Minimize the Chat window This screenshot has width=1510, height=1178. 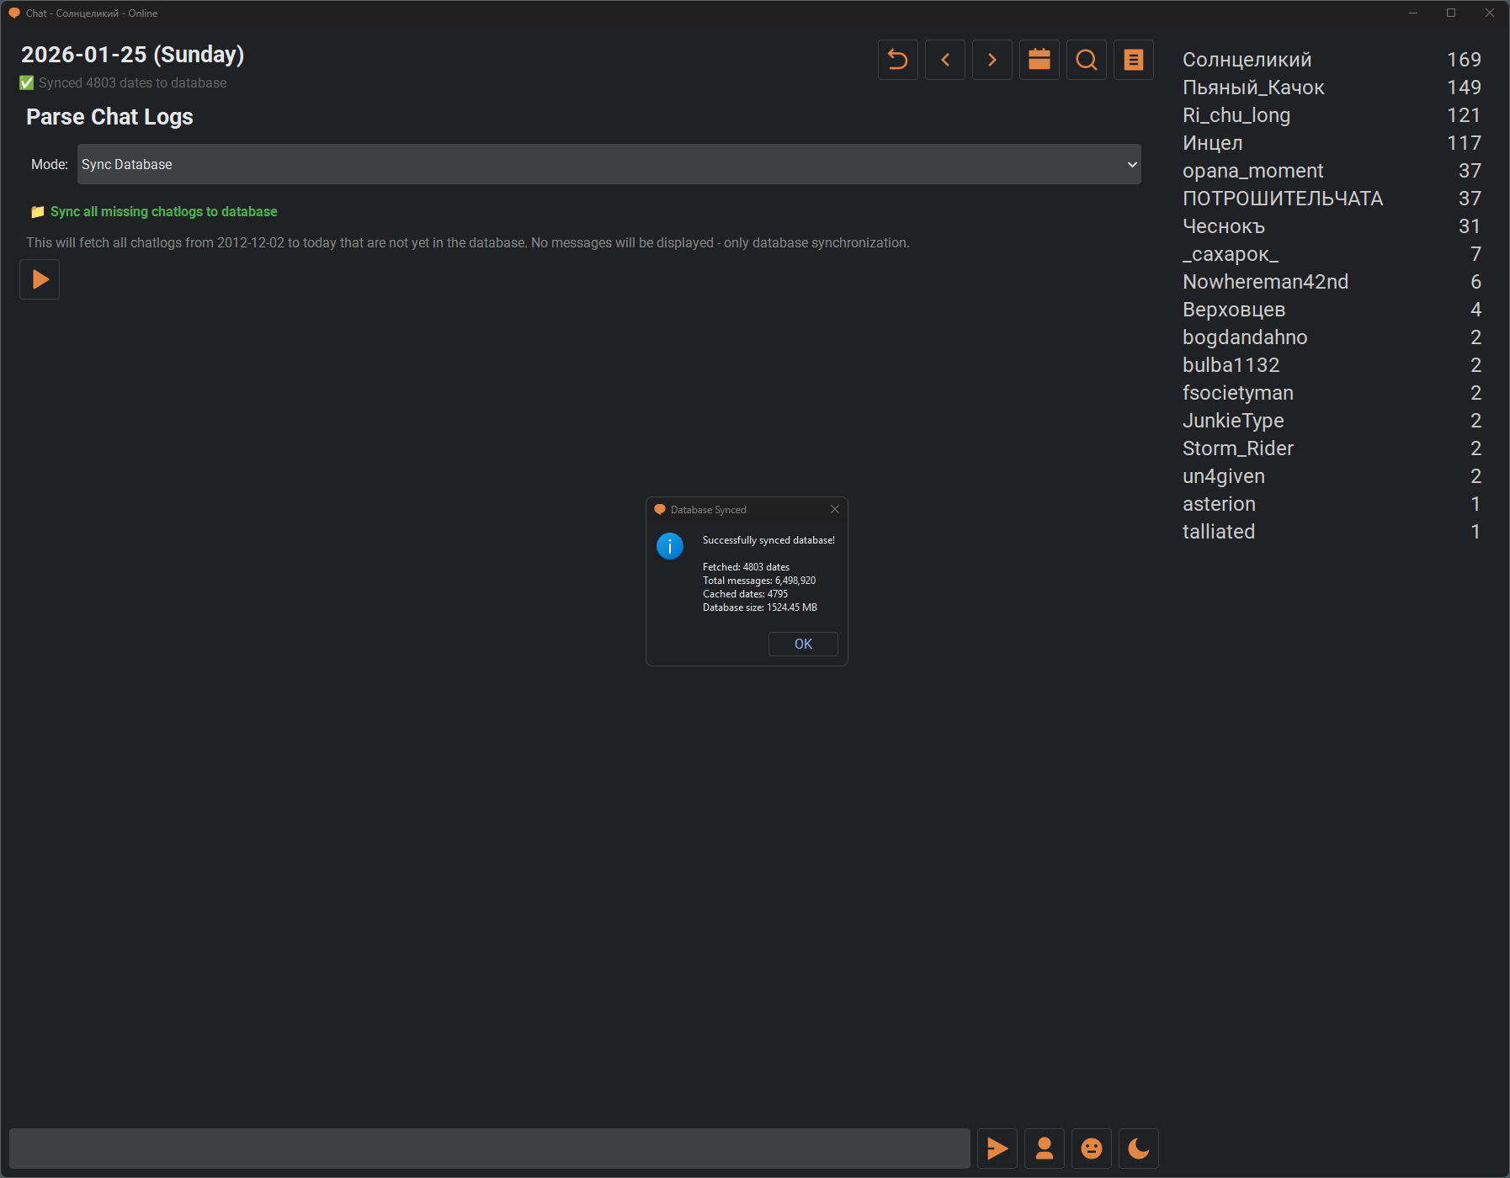coord(1413,13)
